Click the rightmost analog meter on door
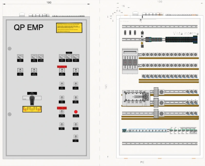The width and height of the screenshot is (205, 166). [76, 57]
